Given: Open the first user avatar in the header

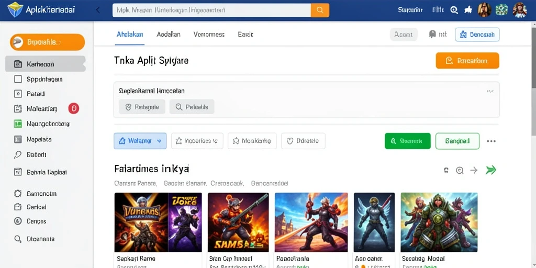Looking at the screenshot, I should coord(484,10).
